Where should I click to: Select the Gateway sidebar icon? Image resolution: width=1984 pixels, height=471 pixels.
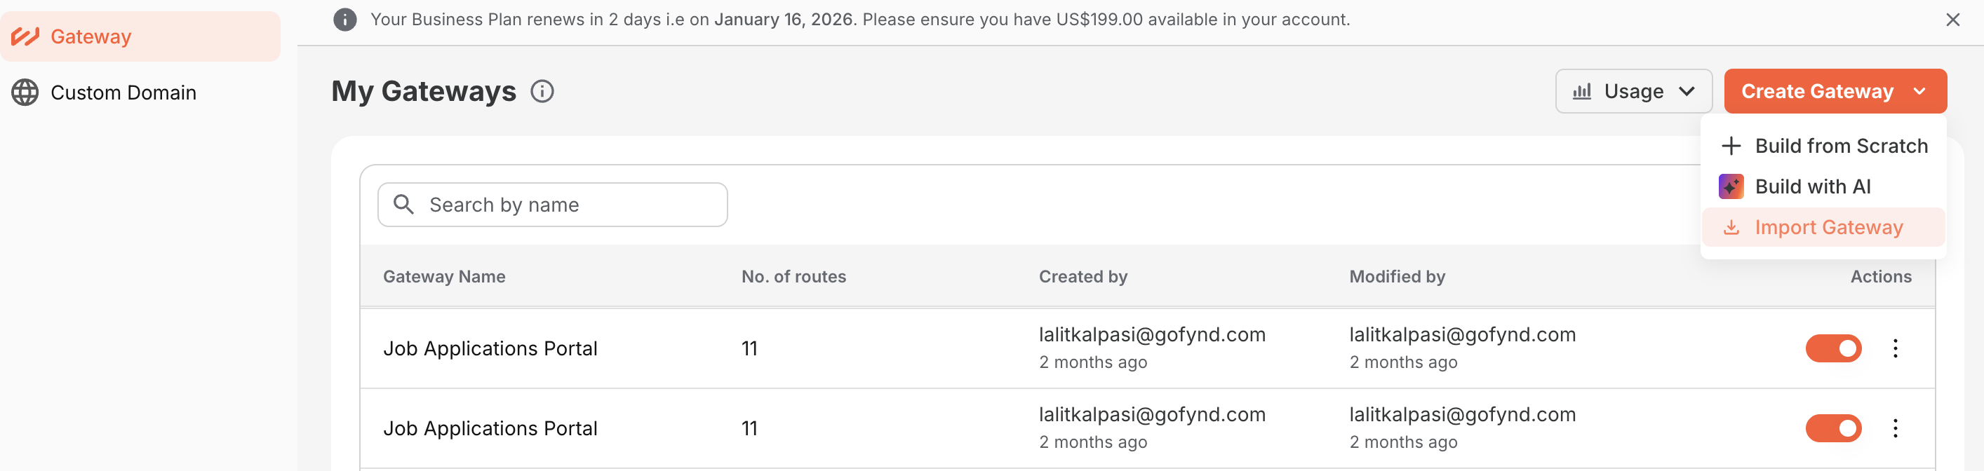(x=25, y=36)
